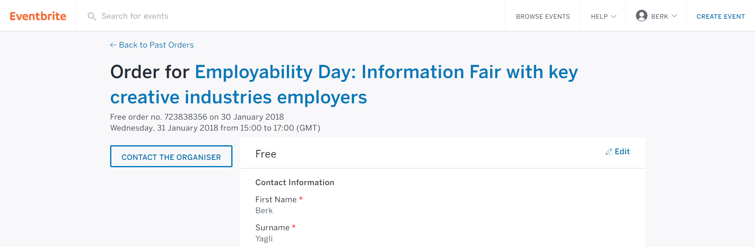Image resolution: width=755 pixels, height=247 pixels.
Task: Click the Eventbrite logo
Action: pyautogui.click(x=38, y=16)
